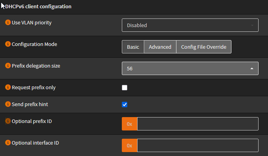The image size is (268, 156).
Task: Click info icon beside Request prefix only
Action: [8, 87]
